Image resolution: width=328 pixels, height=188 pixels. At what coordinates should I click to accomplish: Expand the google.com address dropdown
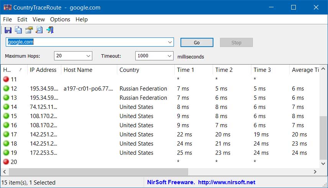click(x=170, y=42)
